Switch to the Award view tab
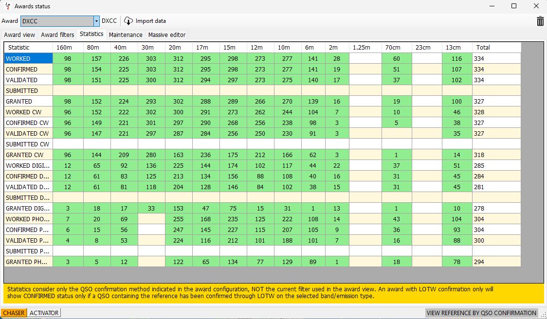Screen dimensions: 547x319 point(19,35)
